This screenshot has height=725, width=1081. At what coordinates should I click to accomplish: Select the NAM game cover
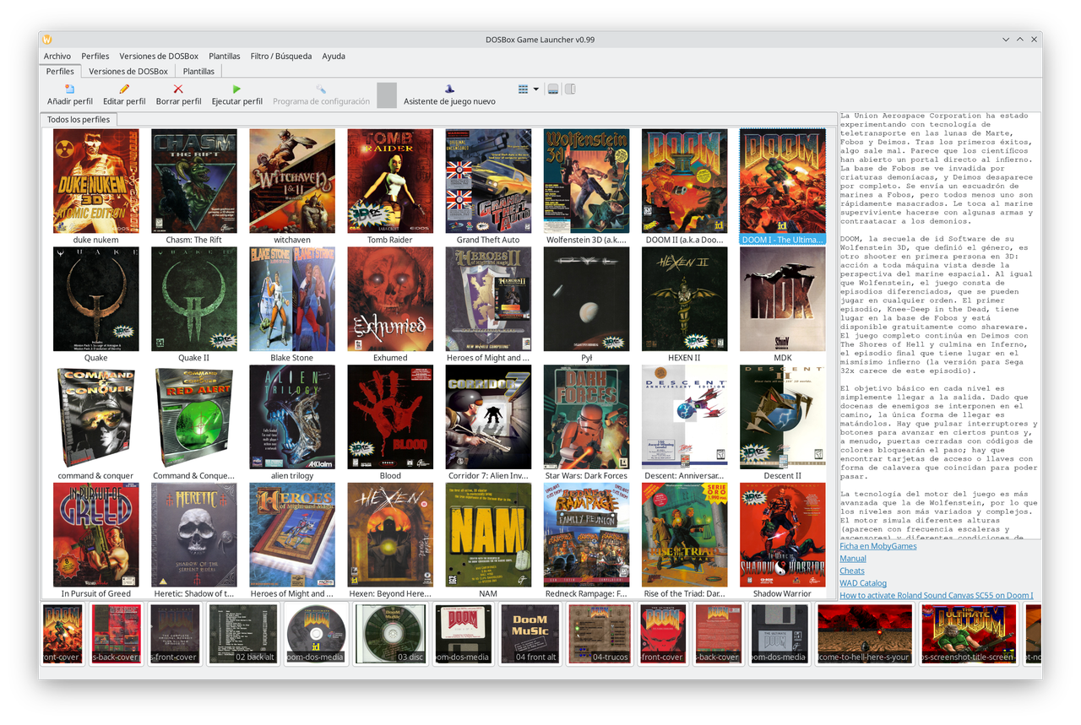(x=488, y=535)
